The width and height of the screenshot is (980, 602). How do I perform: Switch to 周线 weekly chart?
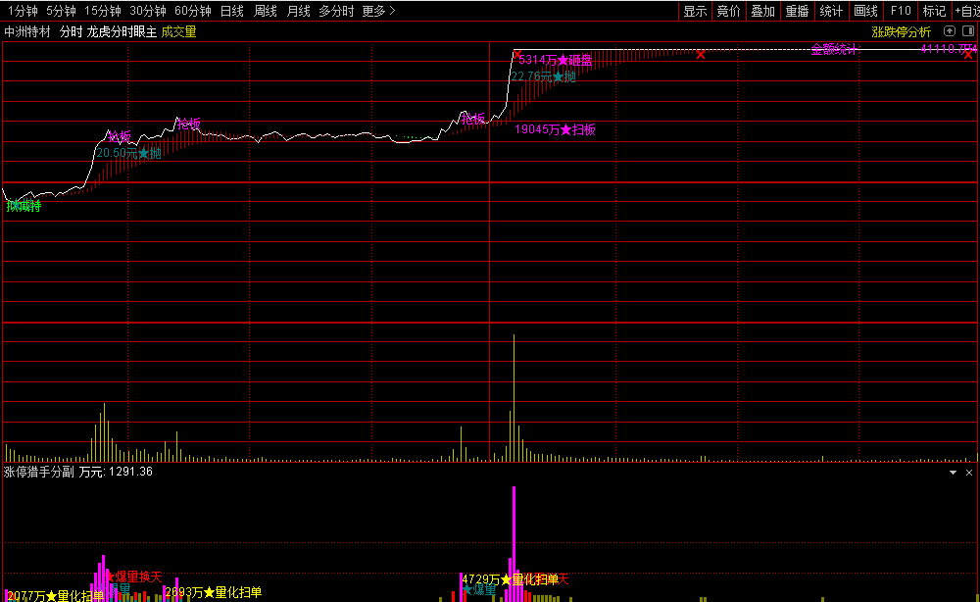click(266, 11)
